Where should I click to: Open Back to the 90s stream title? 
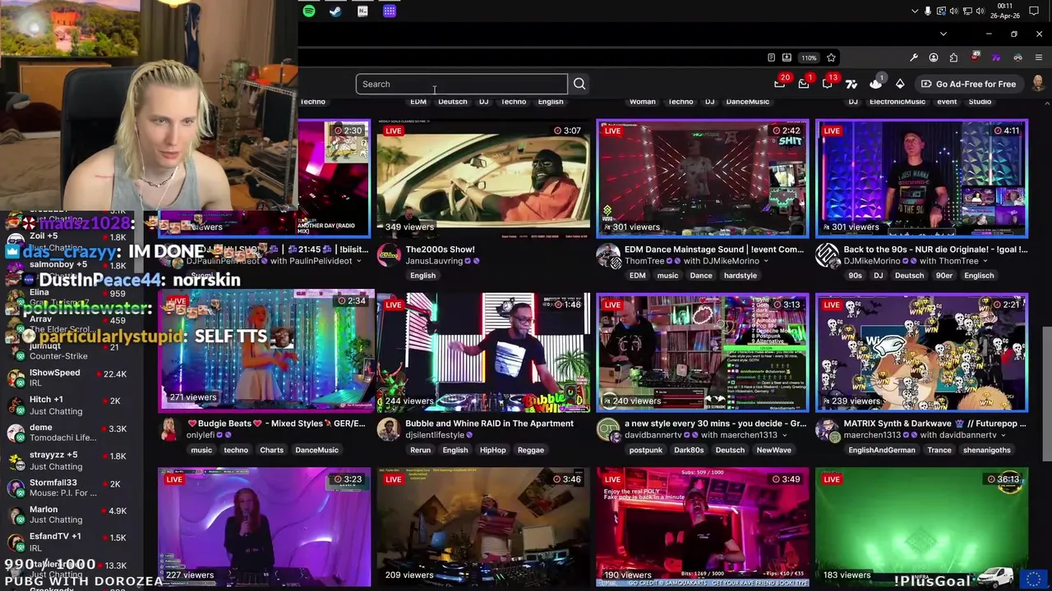935,250
